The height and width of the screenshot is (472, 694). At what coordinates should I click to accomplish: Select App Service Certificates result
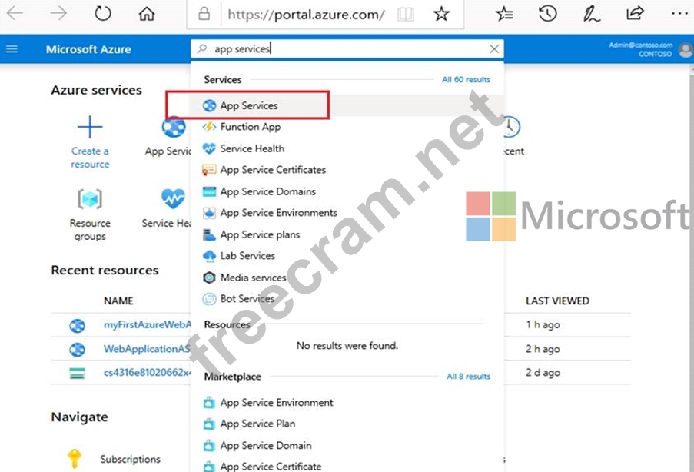point(272,170)
